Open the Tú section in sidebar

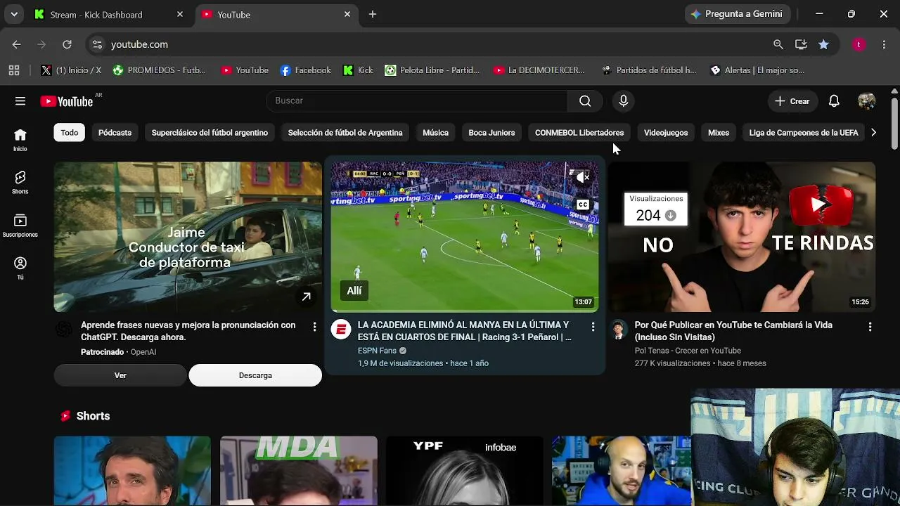20,268
